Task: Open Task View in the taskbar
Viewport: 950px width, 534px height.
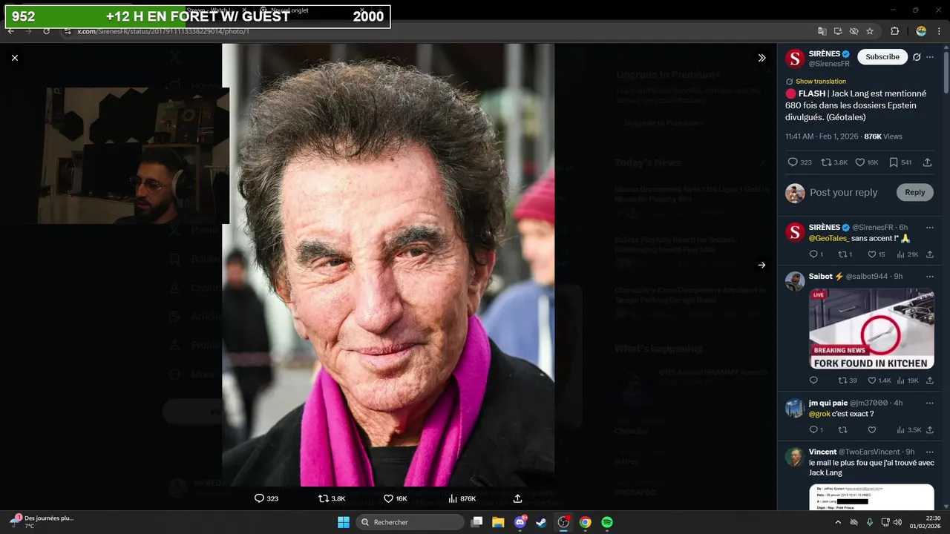Action: [x=477, y=522]
